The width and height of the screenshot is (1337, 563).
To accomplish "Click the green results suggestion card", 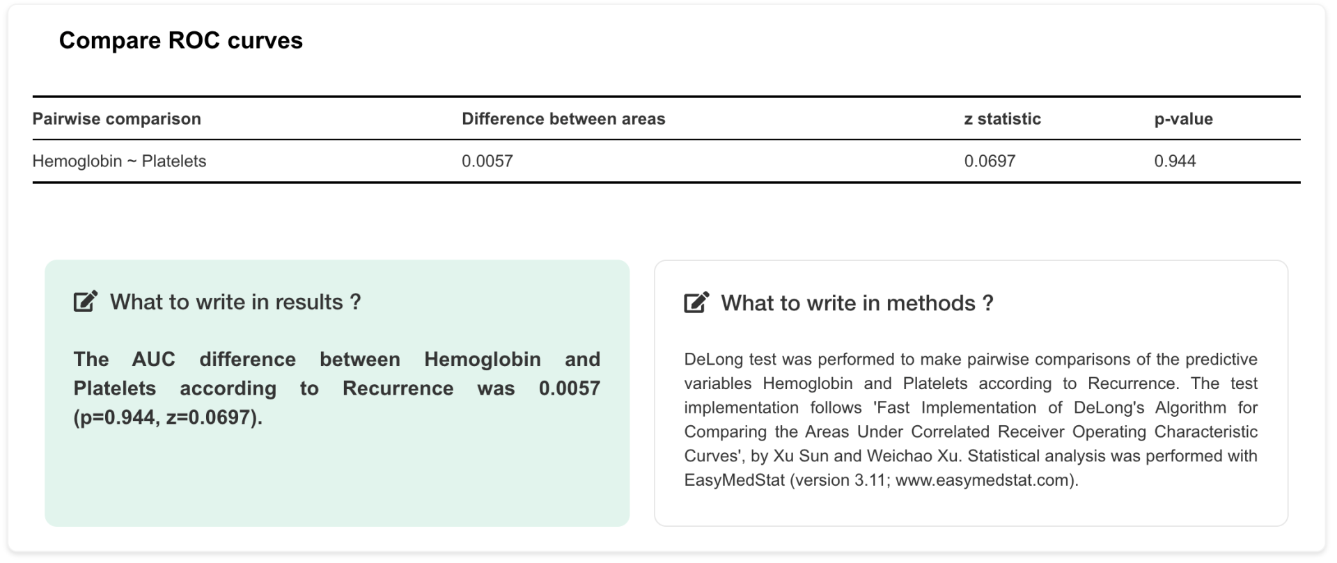I will click(337, 393).
